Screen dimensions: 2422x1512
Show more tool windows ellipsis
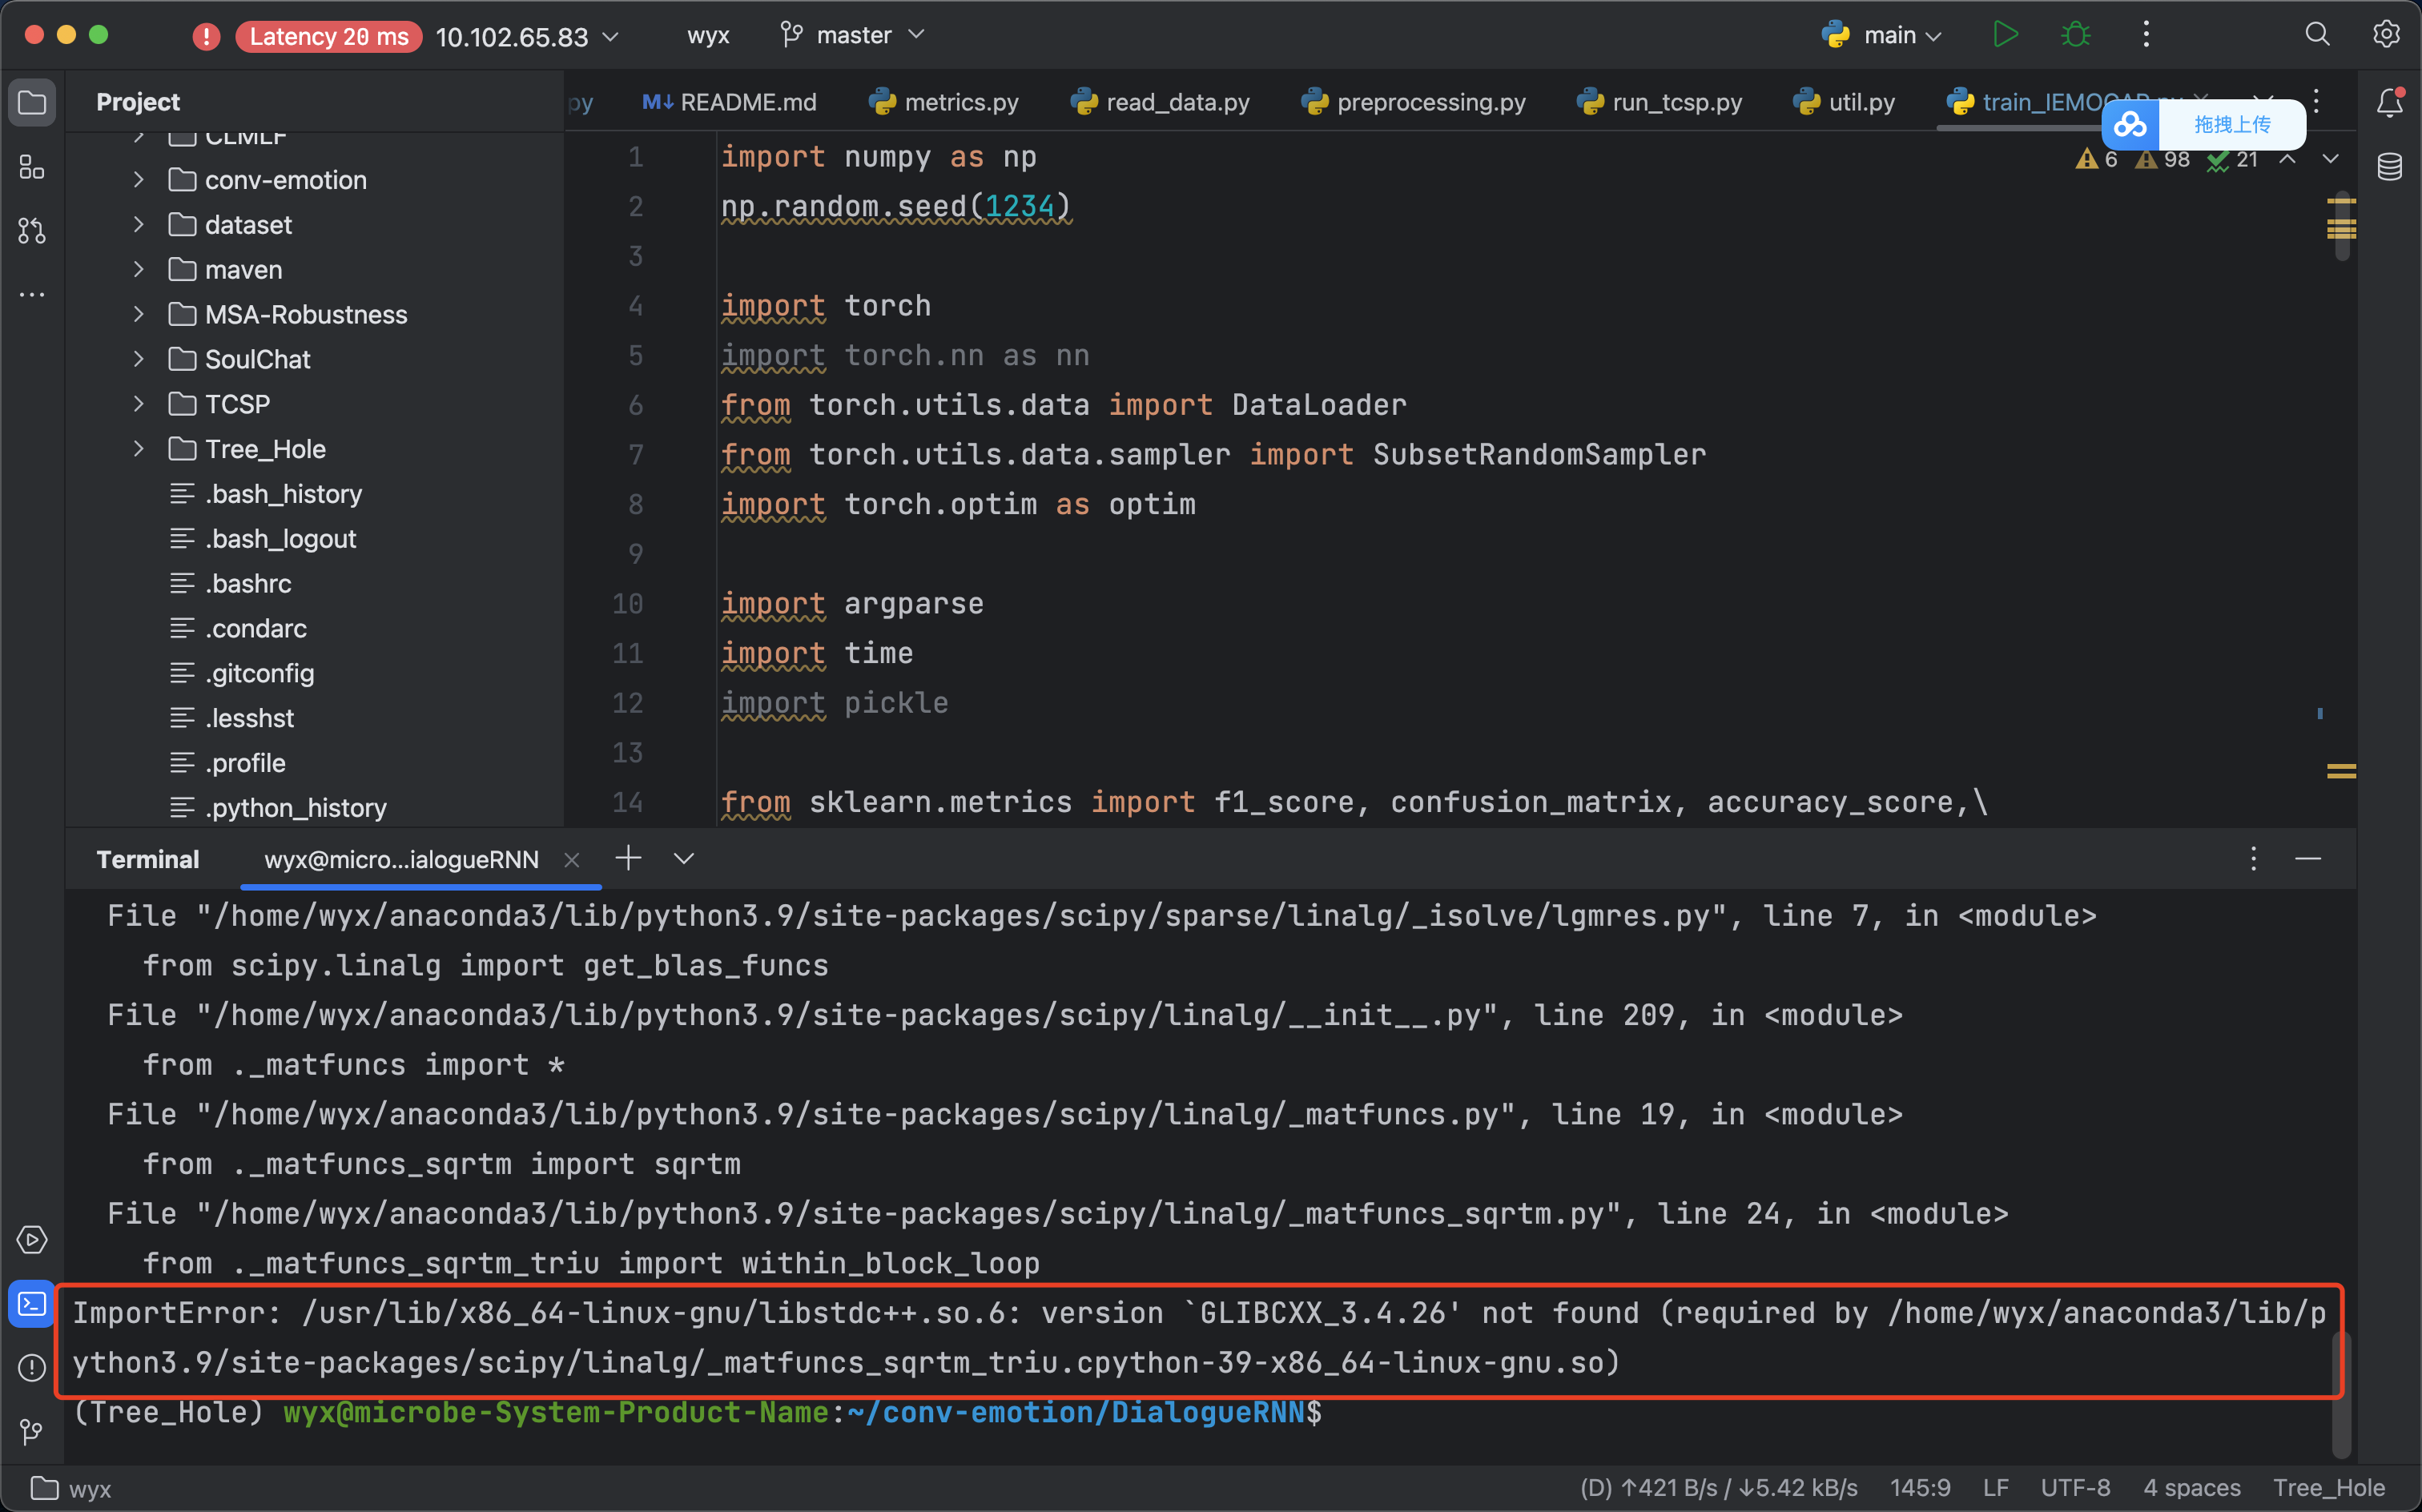(32, 295)
